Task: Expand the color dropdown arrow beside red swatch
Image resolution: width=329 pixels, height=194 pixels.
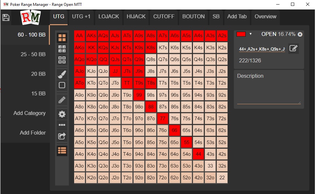Action: click(251, 34)
